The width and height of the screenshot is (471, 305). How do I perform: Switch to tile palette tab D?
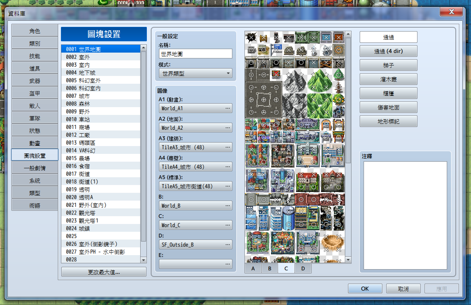pyautogui.click(x=303, y=268)
